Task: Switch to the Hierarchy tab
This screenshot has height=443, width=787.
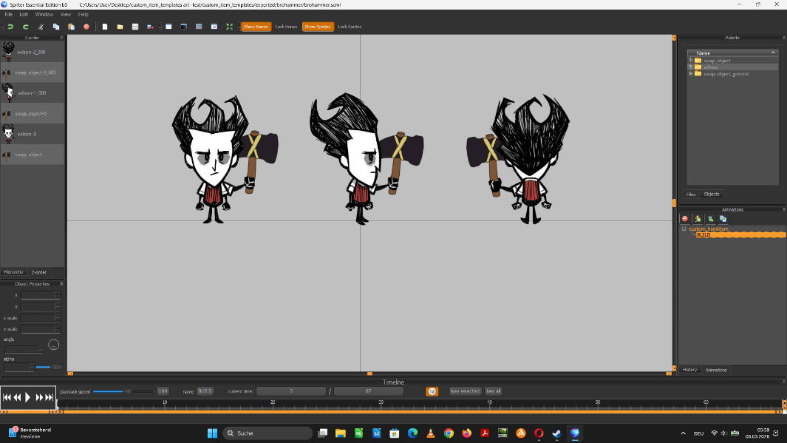Action: tap(14, 272)
